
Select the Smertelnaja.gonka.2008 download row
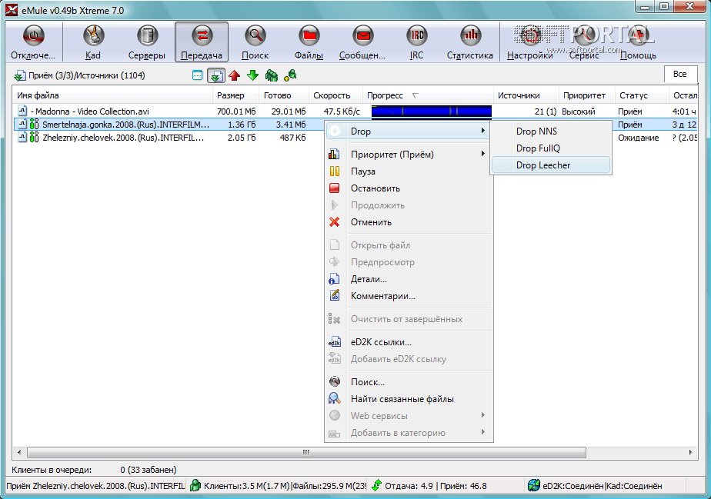tap(169, 125)
